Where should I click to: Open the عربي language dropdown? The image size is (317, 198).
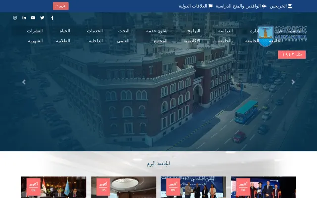tap(61, 6)
